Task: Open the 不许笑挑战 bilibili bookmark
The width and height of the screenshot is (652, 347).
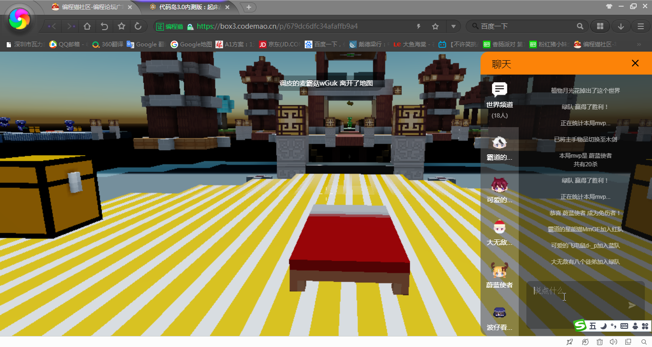Action: [x=459, y=44]
